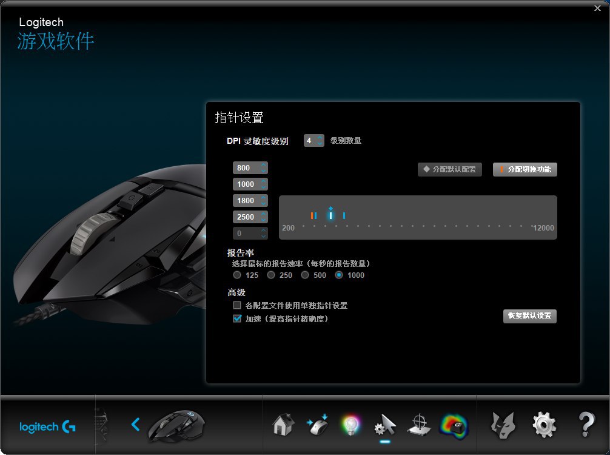Click the back arrow beside mouse thumbnail

coord(135,424)
